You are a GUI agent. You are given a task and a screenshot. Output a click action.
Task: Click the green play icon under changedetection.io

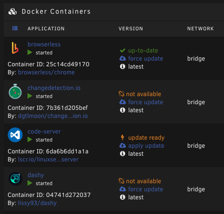coord(30,96)
